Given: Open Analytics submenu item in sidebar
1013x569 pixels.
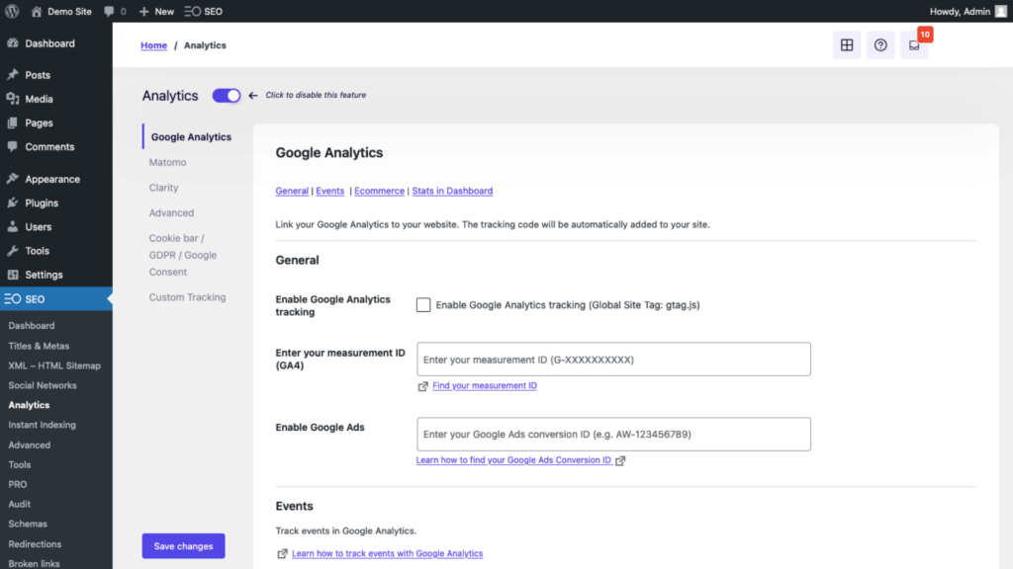Looking at the screenshot, I should point(29,405).
